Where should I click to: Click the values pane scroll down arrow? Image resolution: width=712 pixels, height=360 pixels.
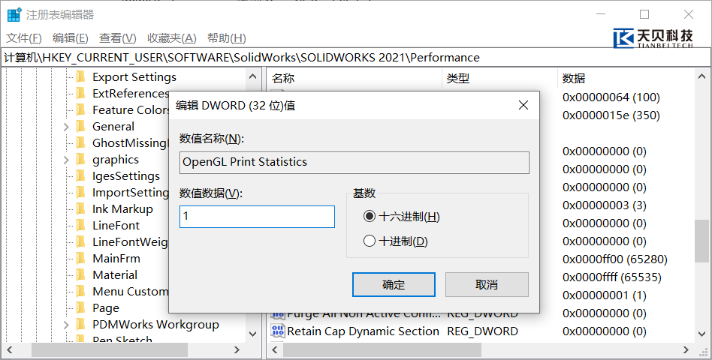[701, 334]
